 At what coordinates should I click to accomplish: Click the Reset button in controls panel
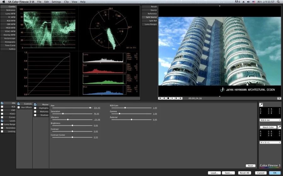coord(251,166)
